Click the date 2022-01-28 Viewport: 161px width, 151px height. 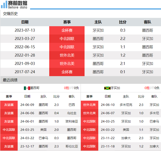[25, 55]
